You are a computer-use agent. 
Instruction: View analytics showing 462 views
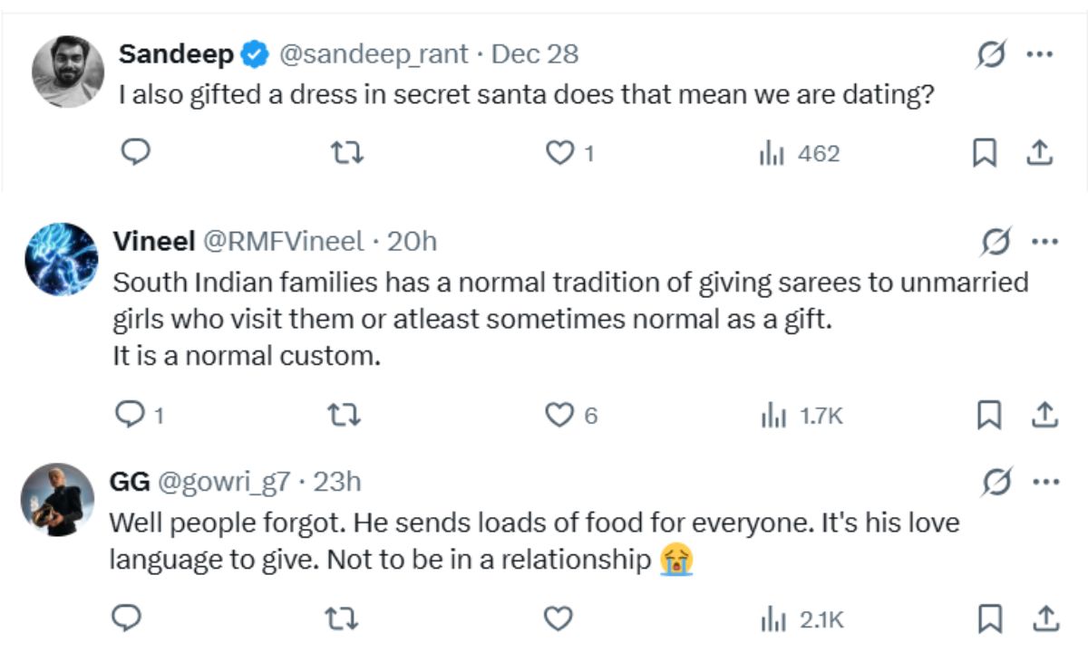(799, 154)
